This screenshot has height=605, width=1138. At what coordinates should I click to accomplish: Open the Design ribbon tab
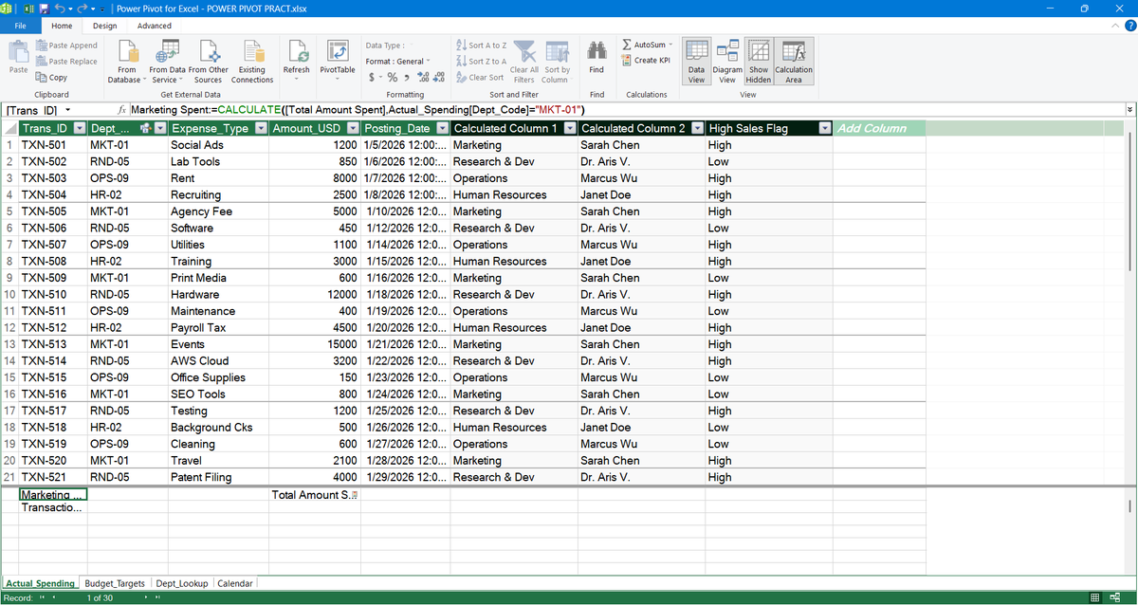tap(105, 26)
